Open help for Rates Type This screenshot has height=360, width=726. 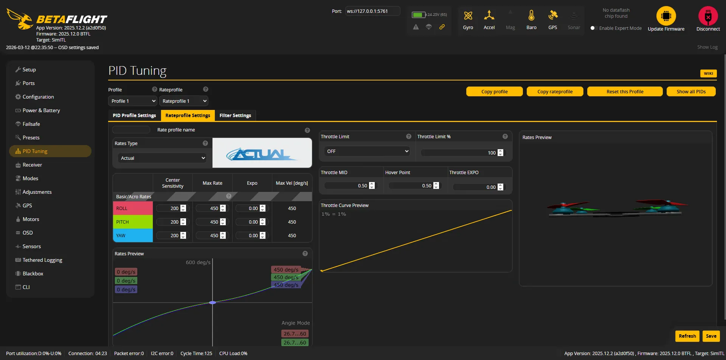coord(205,143)
